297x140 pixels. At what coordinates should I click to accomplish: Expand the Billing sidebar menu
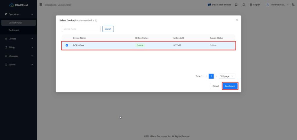19,47
